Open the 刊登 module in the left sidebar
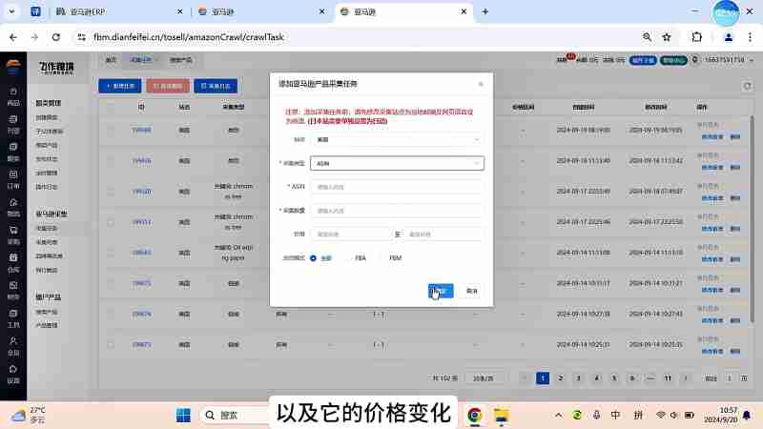The image size is (763, 429). (13, 124)
